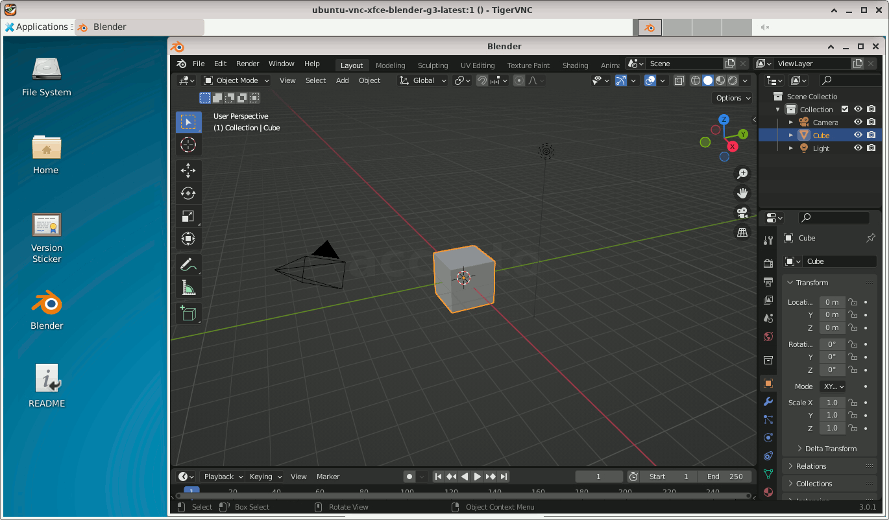Open the Modifiers wrench tab
Viewport: 889px width, 520px height.
pyautogui.click(x=768, y=401)
